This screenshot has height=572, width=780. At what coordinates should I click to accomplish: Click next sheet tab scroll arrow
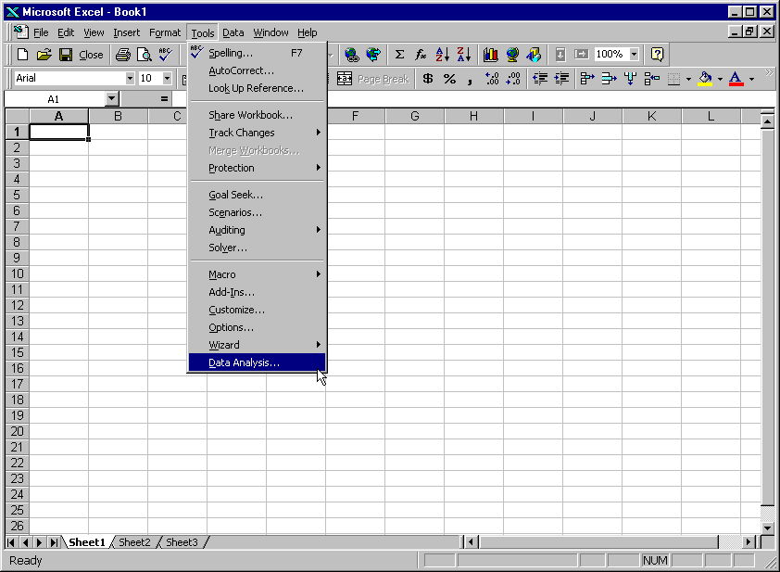click(x=39, y=542)
